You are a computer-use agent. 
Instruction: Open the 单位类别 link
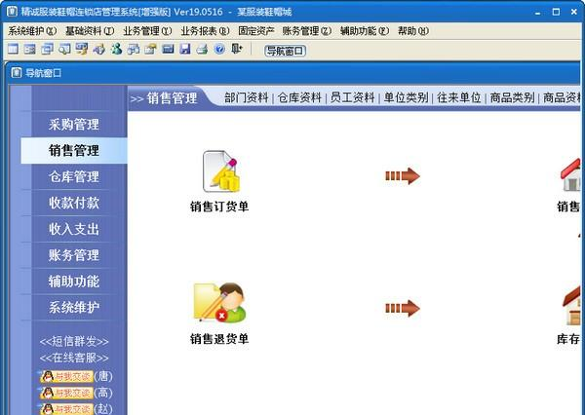pyautogui.click(x=406, y=97)
